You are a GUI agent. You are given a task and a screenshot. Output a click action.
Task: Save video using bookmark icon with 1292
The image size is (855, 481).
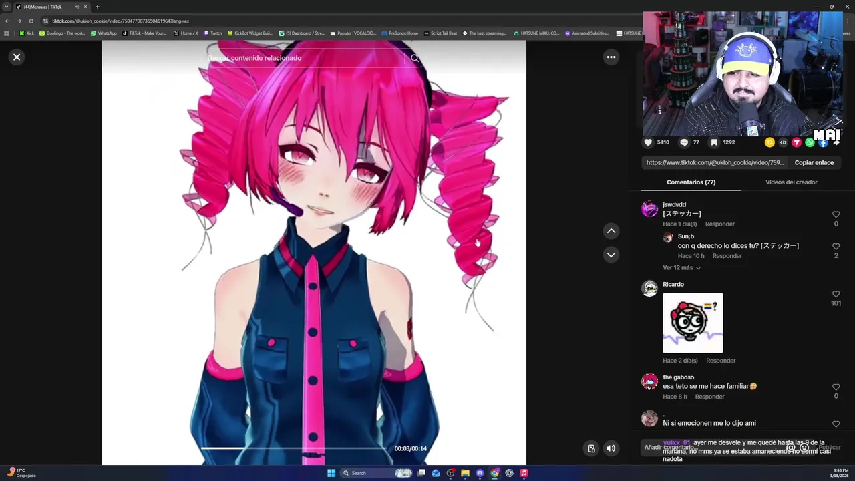point(714,142)
